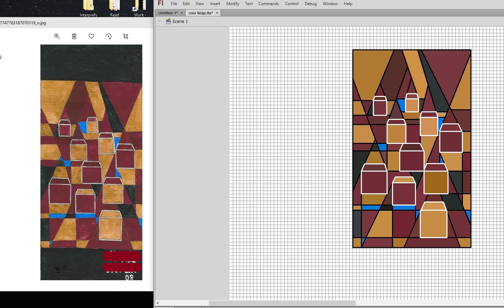Switch to the Untitled-1* document tab
This screenshot has height=308, width=504.
click(x=168, y=13)
